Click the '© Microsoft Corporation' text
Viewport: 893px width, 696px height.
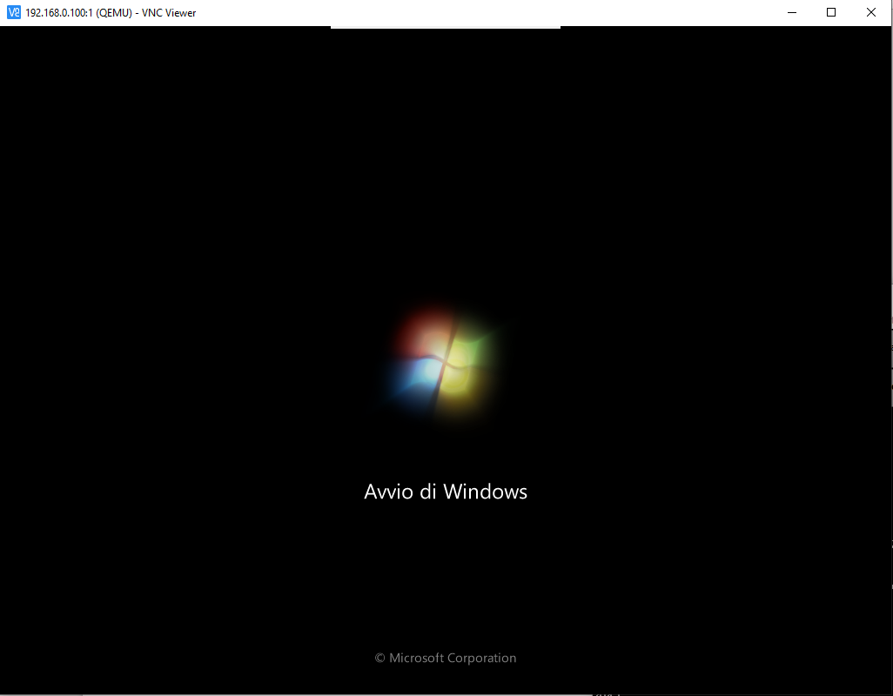pyautogui.click(x=446, y=658)
